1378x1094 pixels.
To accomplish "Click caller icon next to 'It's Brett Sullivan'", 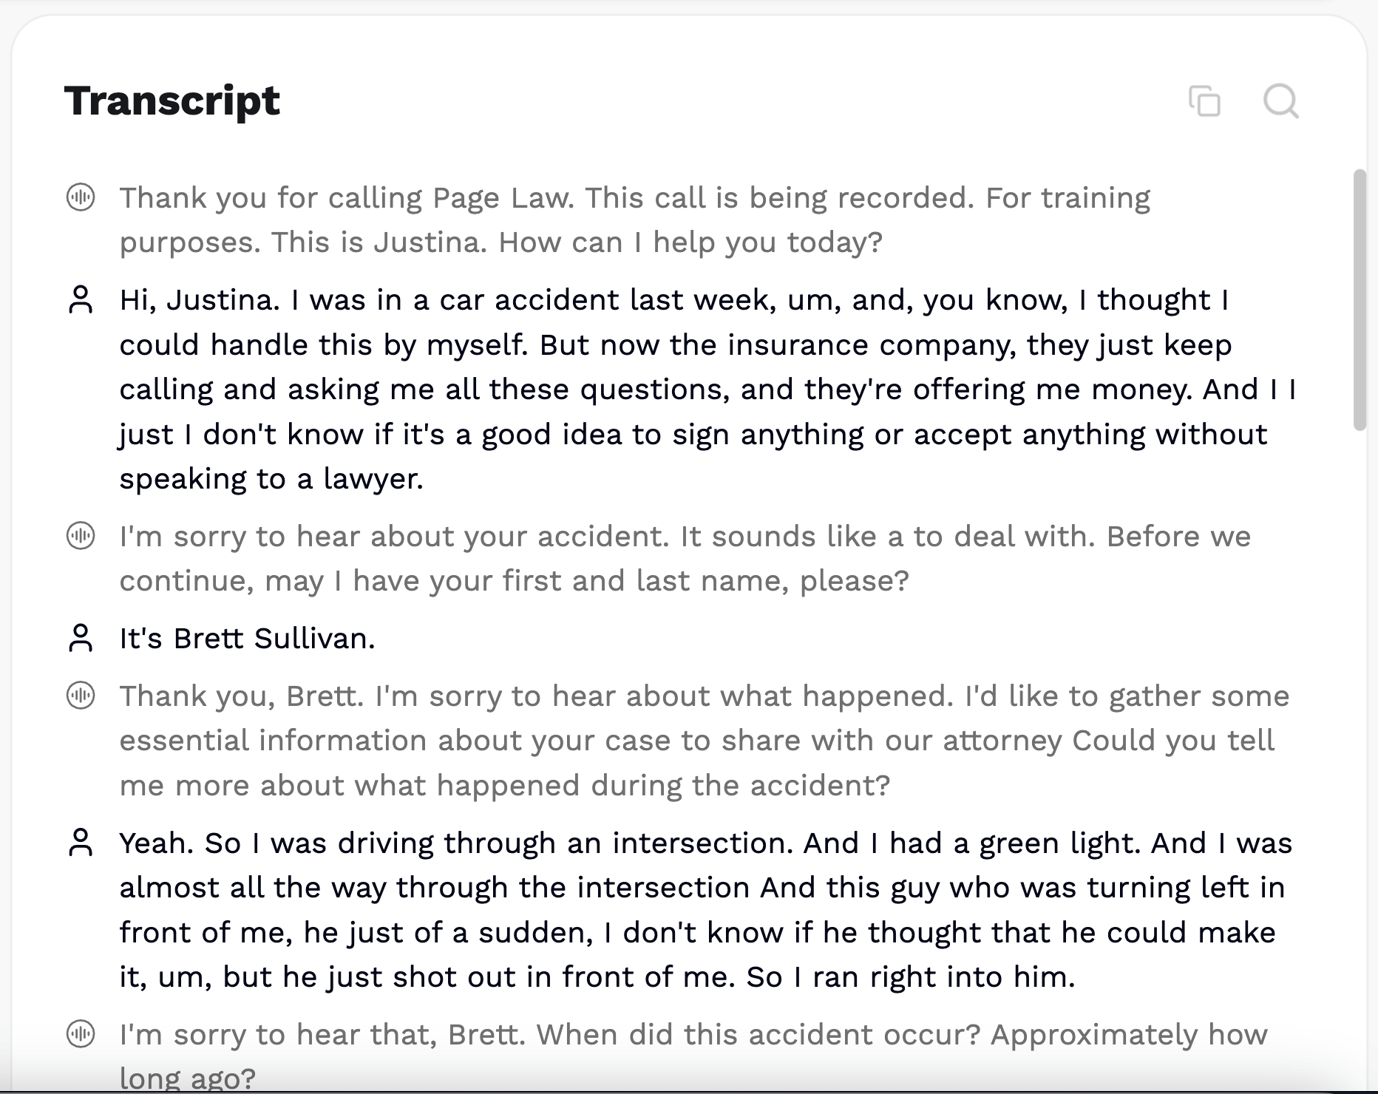I will click(x=81, y=638).
